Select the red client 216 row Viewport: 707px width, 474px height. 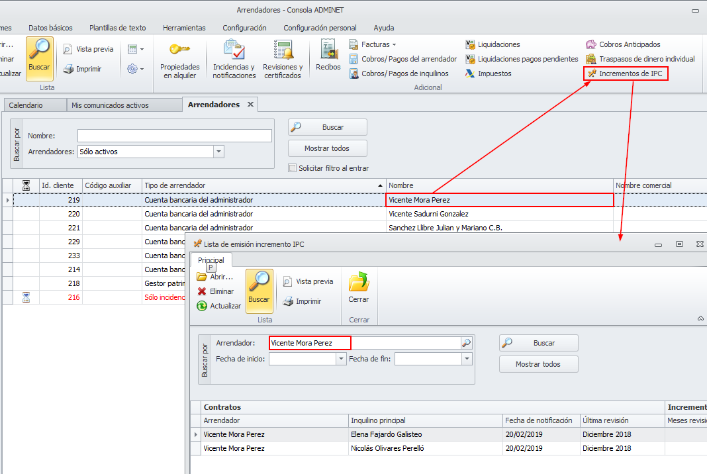(95, 297)
